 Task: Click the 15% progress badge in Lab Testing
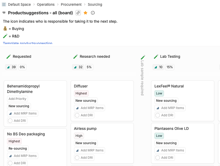(170, 67)
